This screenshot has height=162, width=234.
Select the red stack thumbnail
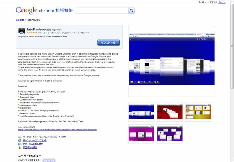pyautogui.click(x=170, y=112)
